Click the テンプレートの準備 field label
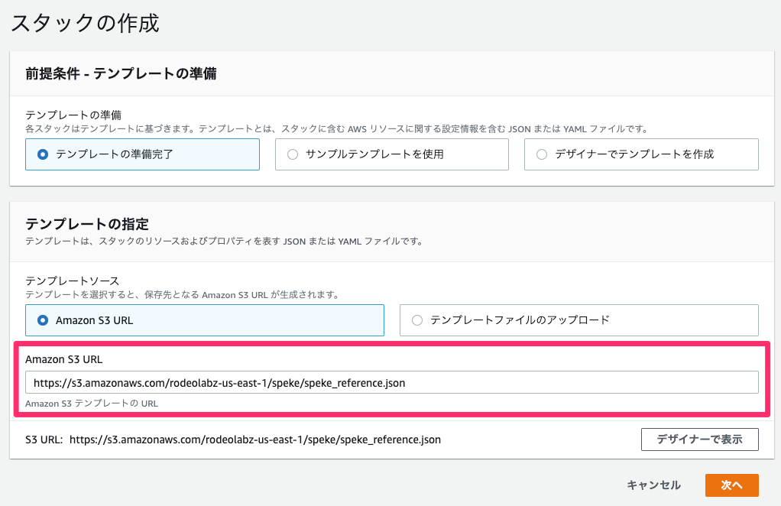Image resolution: width=781 pixels, height=506 pixels. coord(73,115)
